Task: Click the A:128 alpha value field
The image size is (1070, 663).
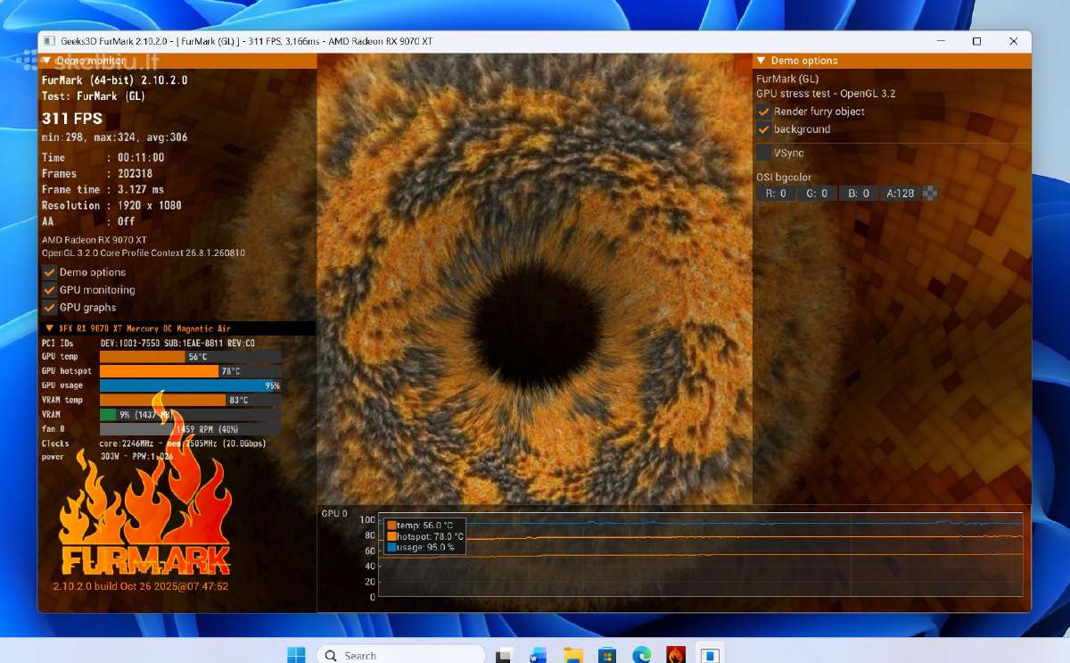Action: (x=900, y=193)
